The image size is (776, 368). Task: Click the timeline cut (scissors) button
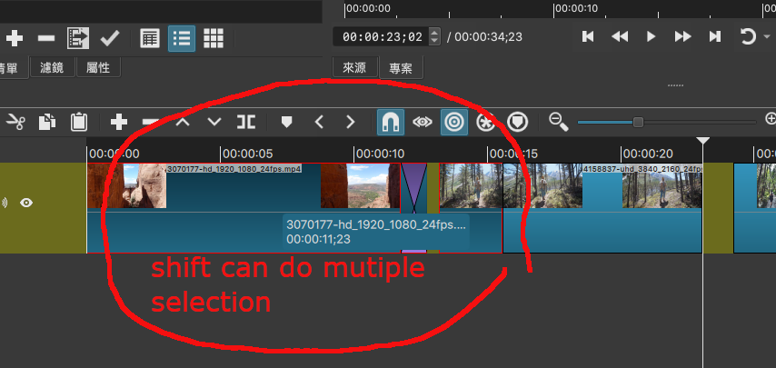click(15, 122)
